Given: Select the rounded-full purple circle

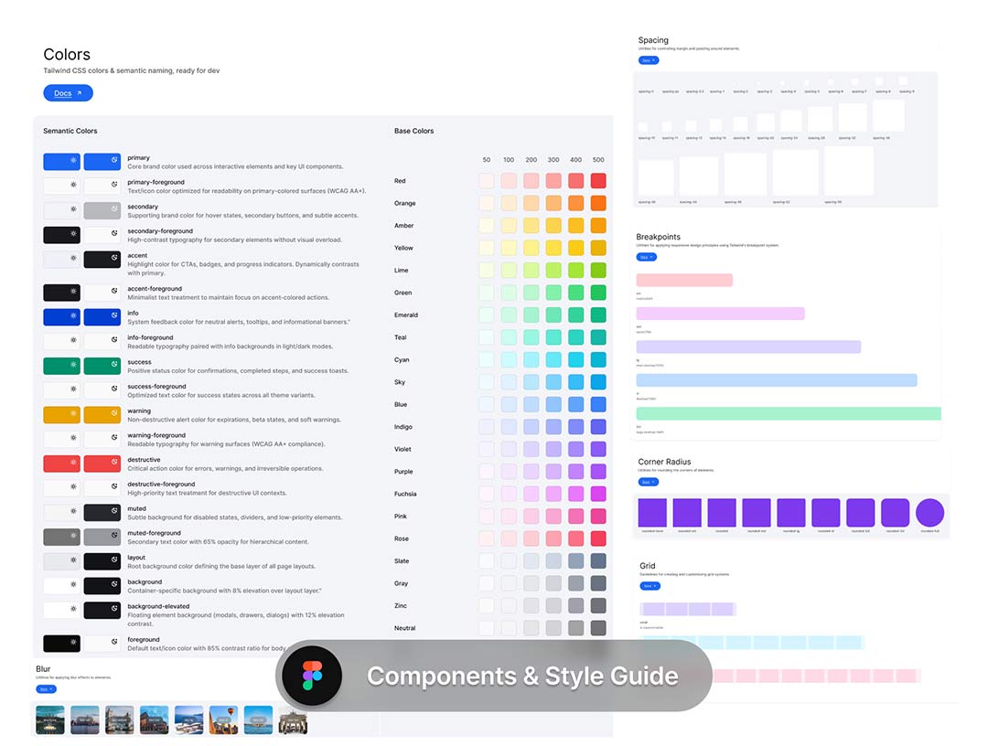Looking at the screenshot, I should point(929,513).
